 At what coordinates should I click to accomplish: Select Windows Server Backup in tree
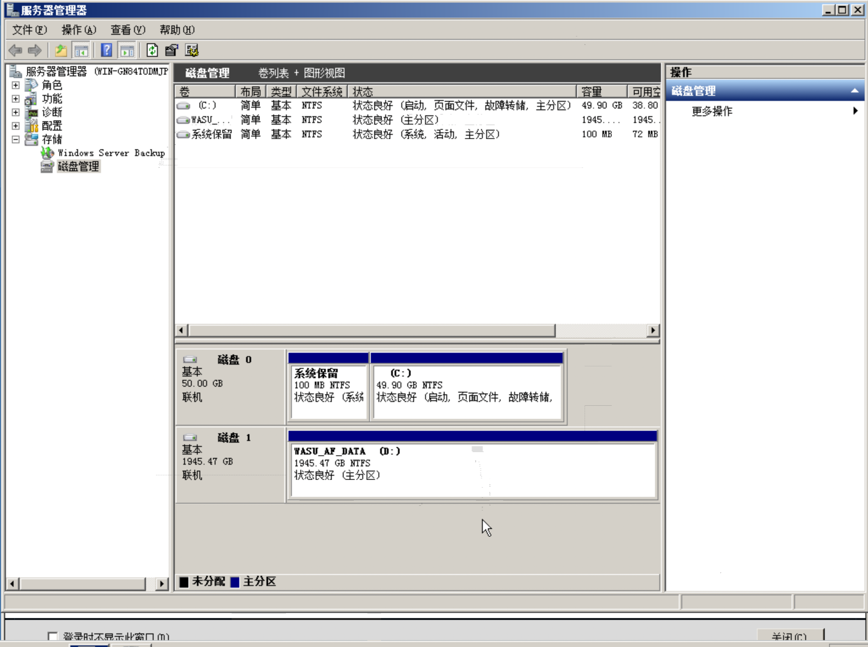[x=111, y=153]
